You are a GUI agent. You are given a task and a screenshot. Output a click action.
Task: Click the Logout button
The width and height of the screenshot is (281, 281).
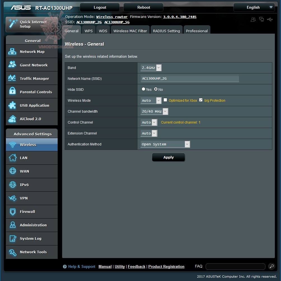pyautogui.click(x=100, y=7)
